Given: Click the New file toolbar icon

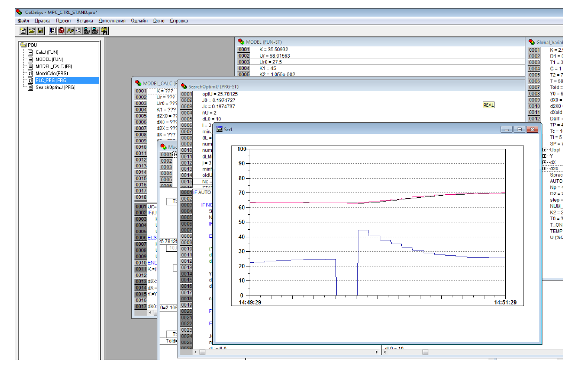Looking at the screenshot, I should pos(23,31).
